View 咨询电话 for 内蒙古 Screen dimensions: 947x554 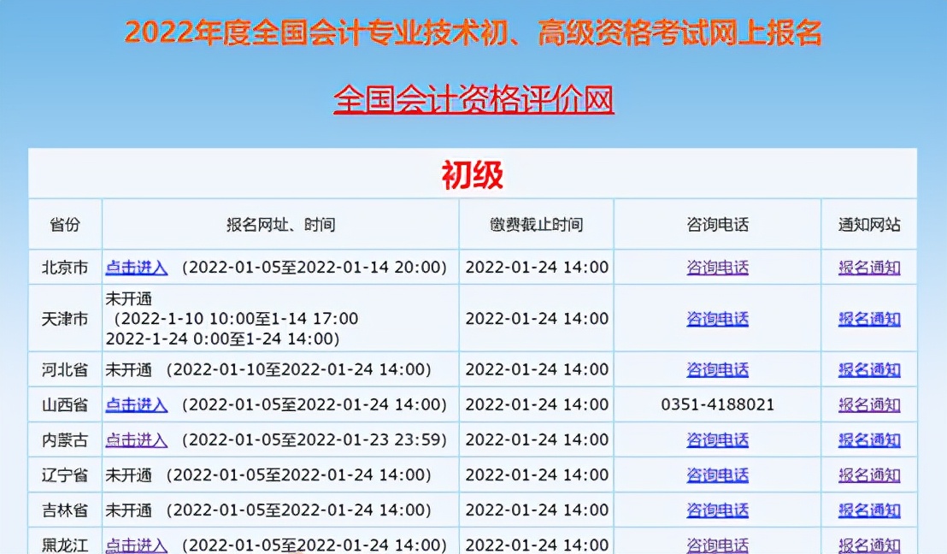pos(717,439)
